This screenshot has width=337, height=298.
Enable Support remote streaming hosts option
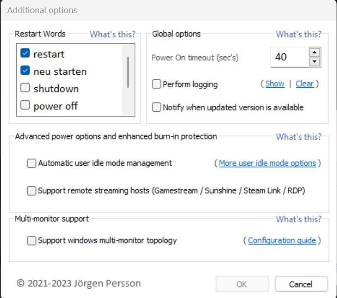(32, 191)
